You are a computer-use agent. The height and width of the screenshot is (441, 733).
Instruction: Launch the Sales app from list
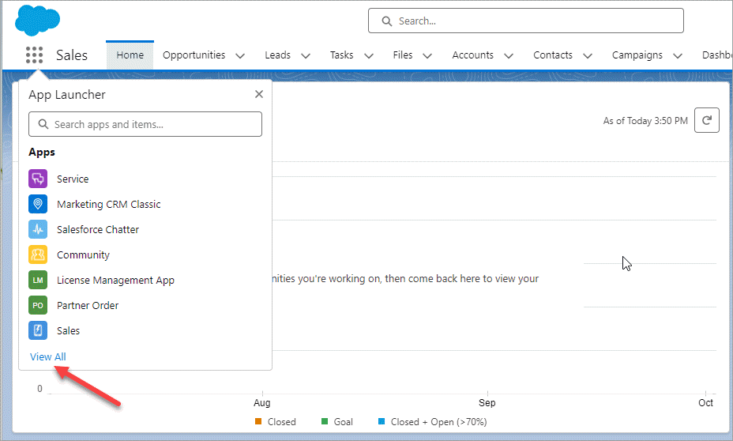68,330
